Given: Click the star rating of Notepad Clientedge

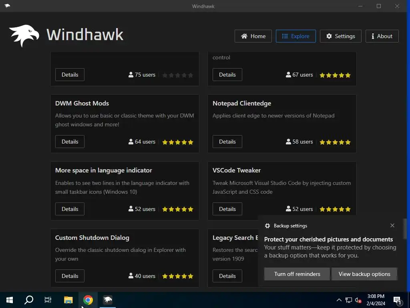Looking at the screenshot, I should [335, 142].
